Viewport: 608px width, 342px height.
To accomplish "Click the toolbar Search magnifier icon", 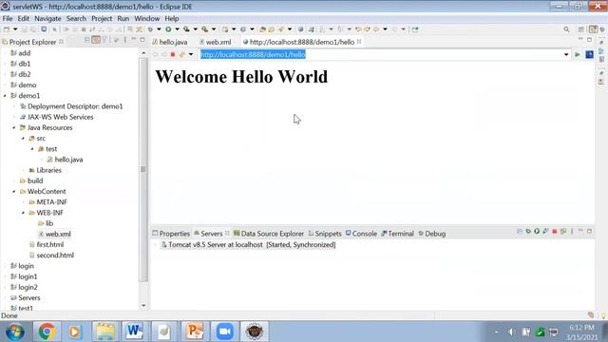I will (566, 29).
